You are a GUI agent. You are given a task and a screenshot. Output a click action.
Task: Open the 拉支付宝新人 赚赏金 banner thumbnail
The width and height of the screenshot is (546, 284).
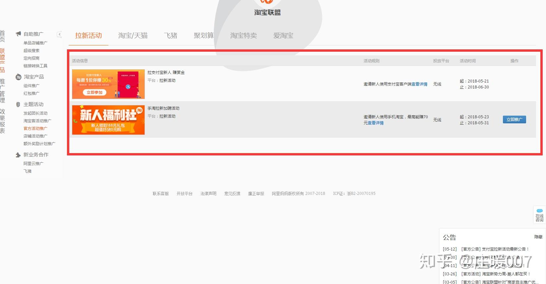click(108, 84)
